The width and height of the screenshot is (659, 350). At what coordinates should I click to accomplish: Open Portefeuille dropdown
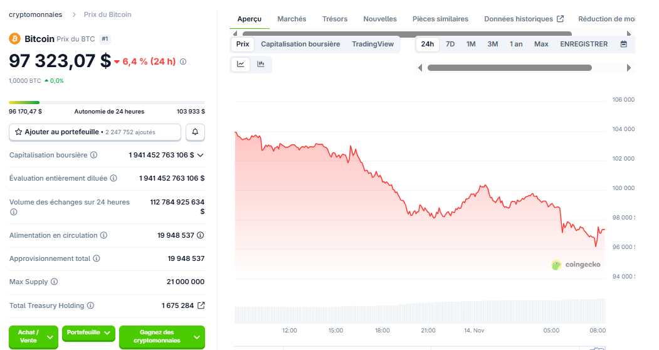[x=88, y=333]
